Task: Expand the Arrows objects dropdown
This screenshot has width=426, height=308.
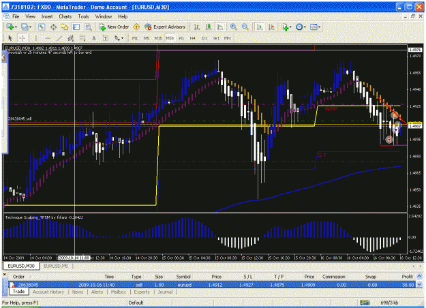Action: (122, 39)
